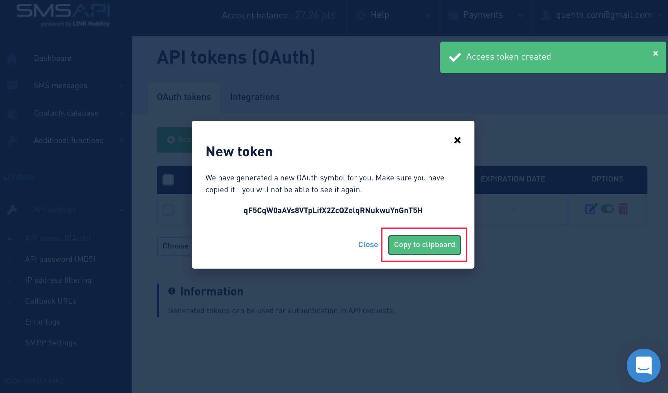
Task: Expand the Help dropdown
Action: pos(393,15)
